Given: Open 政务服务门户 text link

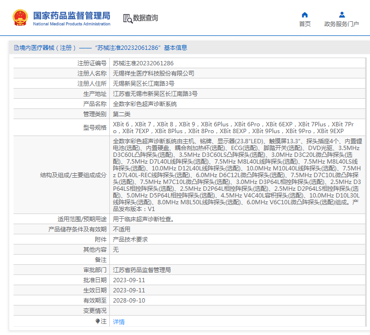Looking at the screenshot, I should pos(341,24).
